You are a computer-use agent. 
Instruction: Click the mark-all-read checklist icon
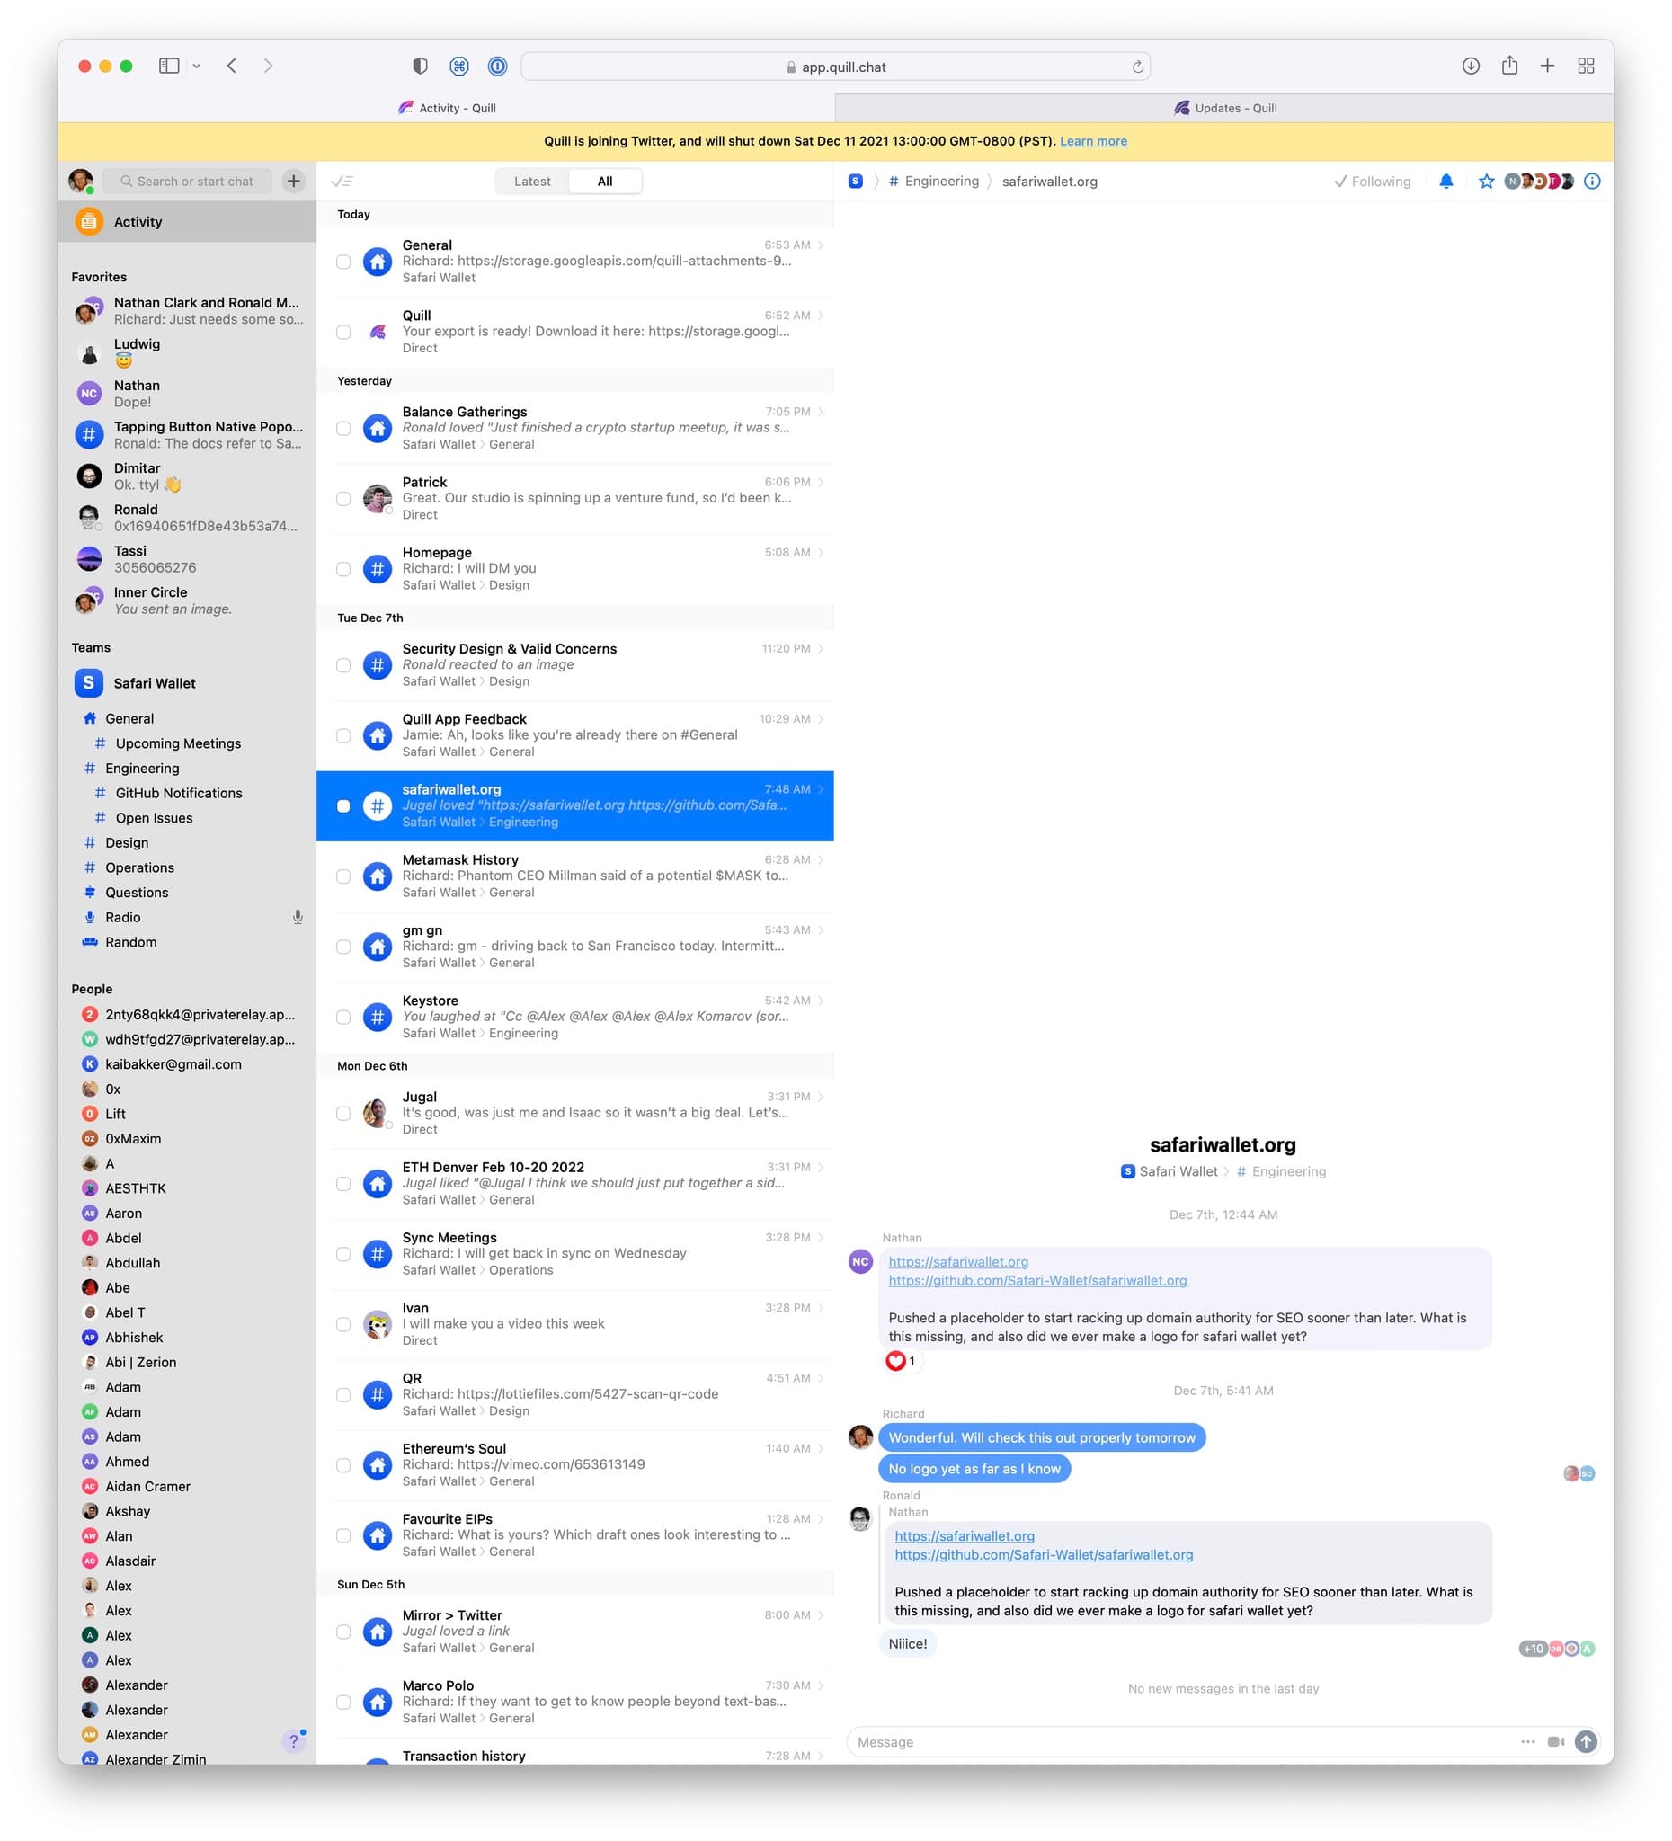tap(342, 181)
